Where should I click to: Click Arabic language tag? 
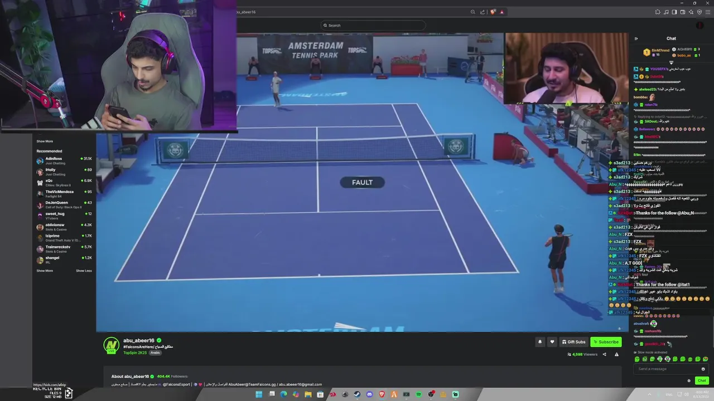tap(155, 353)
